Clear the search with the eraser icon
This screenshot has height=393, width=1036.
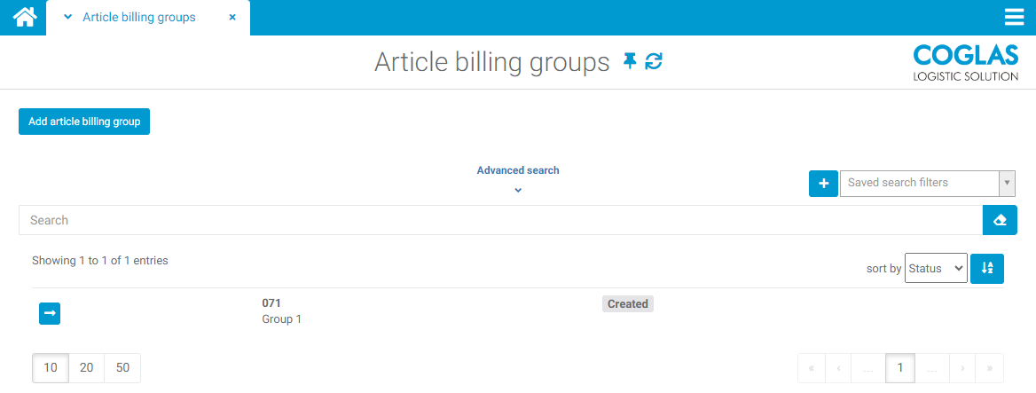pyautogui.click(x=1000, y=220)
